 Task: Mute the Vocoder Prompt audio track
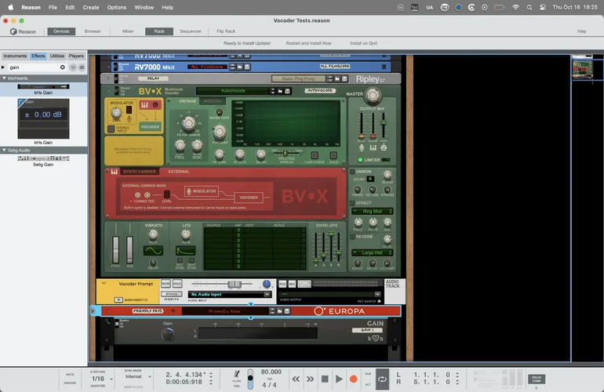click(x=166, y=283)
